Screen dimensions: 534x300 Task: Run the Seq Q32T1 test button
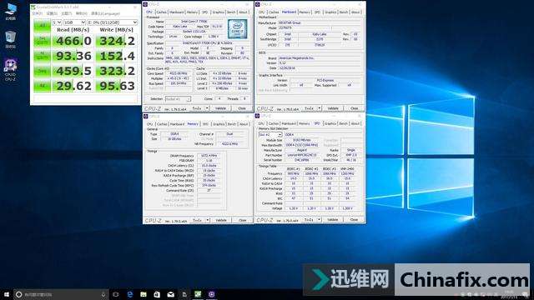42,41
